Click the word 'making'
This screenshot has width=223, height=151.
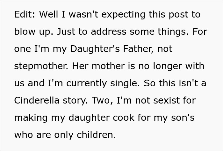click(x=30, y=118)
